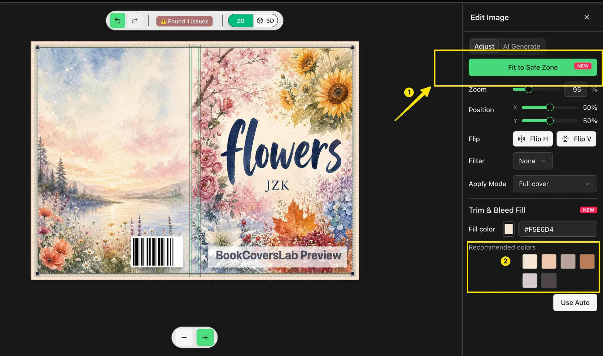This screenshot has height=356, width=603.
Task: Click the green undo arrow button
Action: click(x=117, y=21)
